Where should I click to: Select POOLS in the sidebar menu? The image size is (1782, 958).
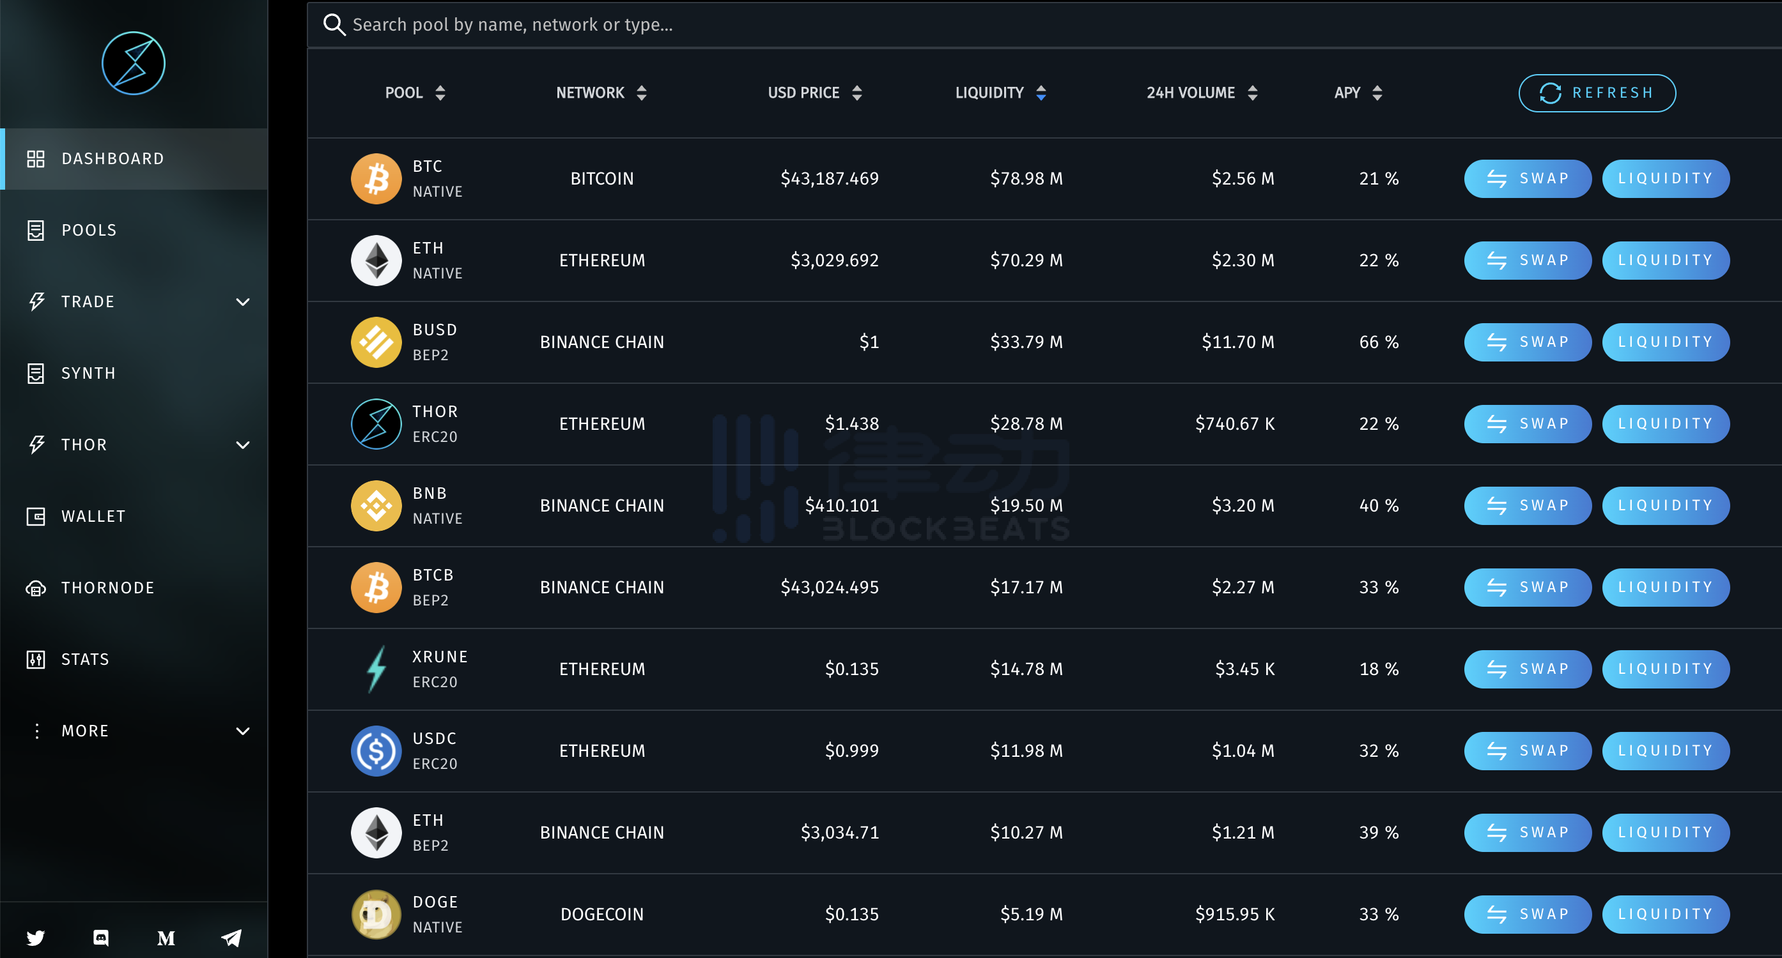[x=89, y=230]
